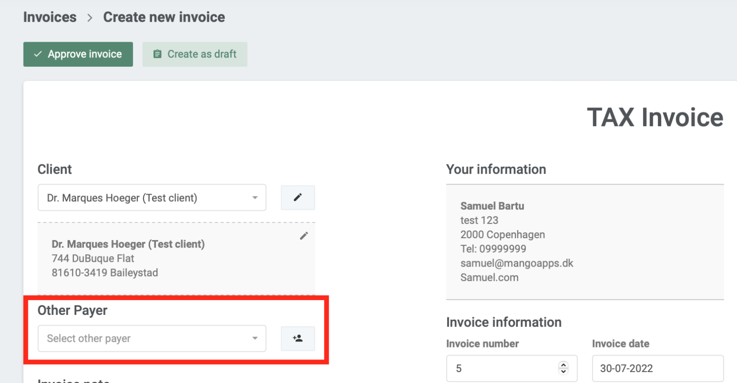Click the Samuel.com website text
The image size is (737, 383).
pos(489,277)
